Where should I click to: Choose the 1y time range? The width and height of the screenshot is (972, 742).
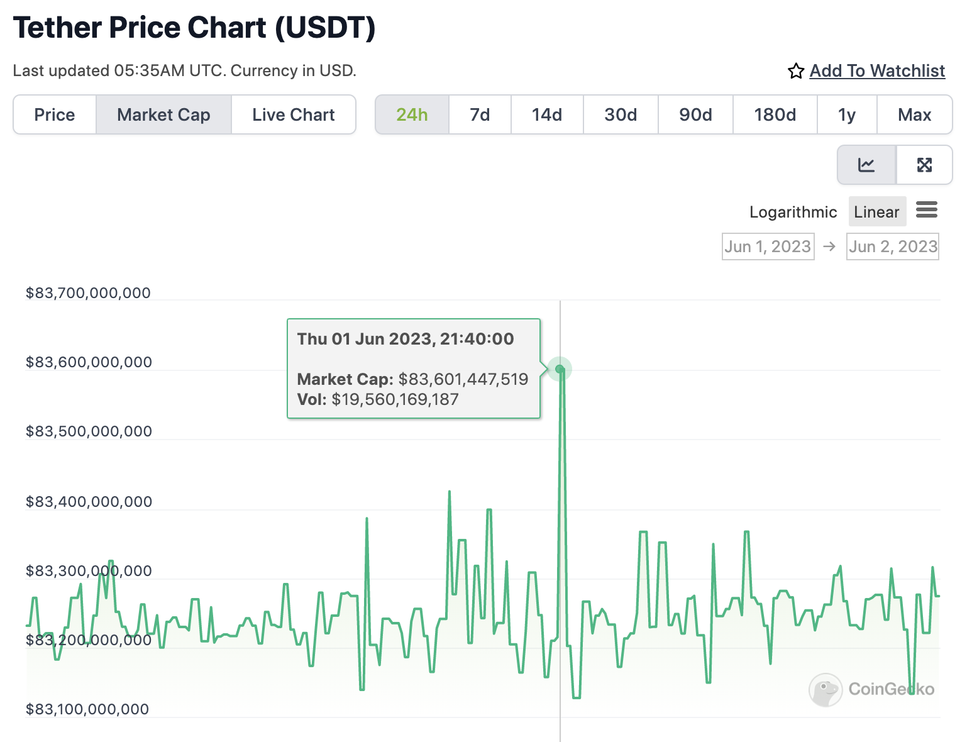click(x=847, y=114)
